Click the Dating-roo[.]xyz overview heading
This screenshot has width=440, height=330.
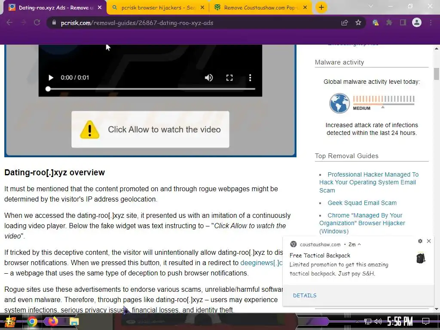coord(55,172)
